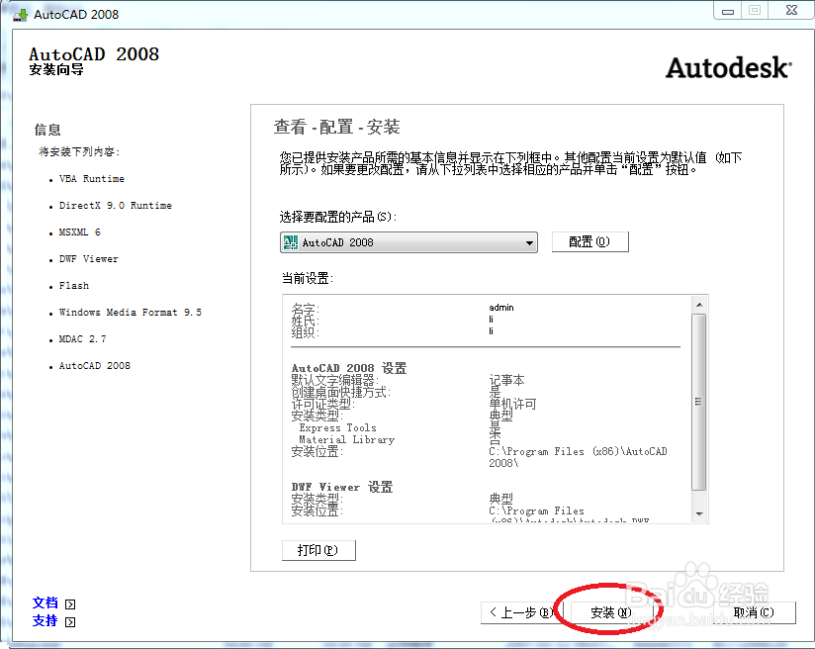Click the DWF Viewer 设置 heading
Image resolution: width=815 pixels, height=649 pixels.
(342, 488)
